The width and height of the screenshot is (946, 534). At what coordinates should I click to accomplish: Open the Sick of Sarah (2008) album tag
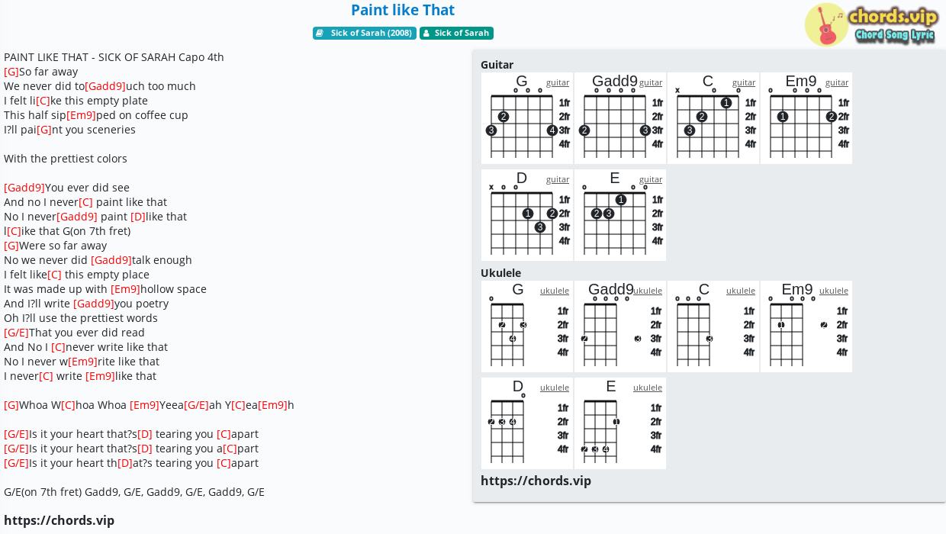[x=365, y=33]
